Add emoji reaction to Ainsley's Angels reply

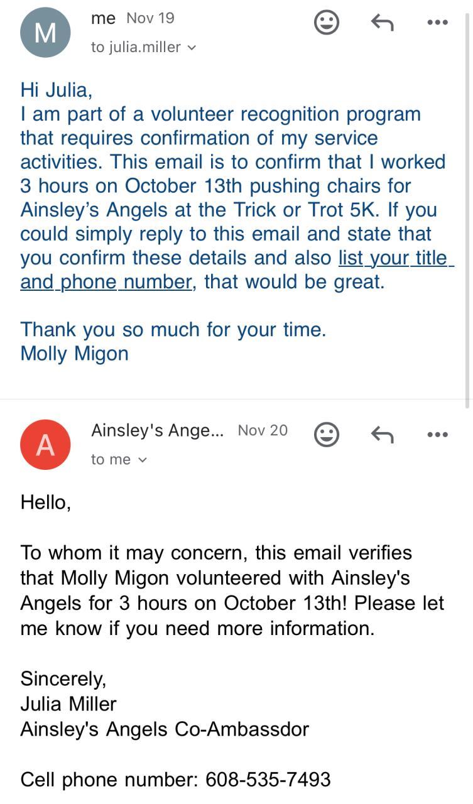(326, 434)
